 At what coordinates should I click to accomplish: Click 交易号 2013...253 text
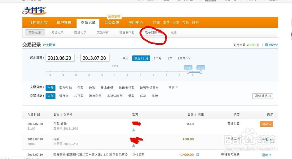point(66,144)
